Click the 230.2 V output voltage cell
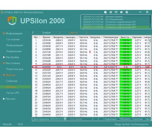 [x=71, y=106]
